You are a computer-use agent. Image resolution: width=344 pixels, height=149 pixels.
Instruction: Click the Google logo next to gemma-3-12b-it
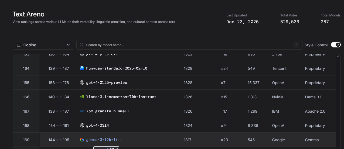(x=82, y=140)
